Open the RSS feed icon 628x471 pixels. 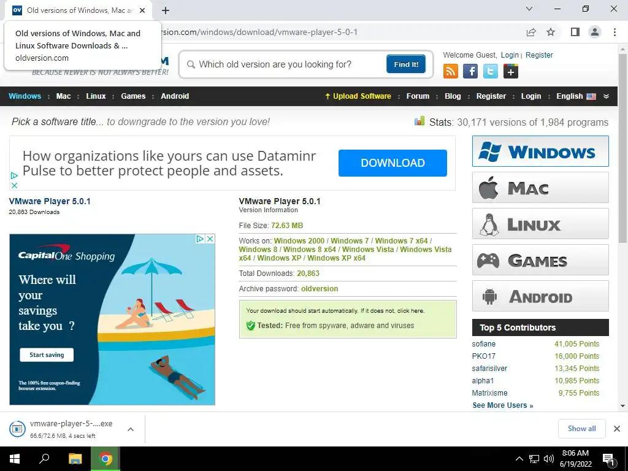tap(451, 72)
